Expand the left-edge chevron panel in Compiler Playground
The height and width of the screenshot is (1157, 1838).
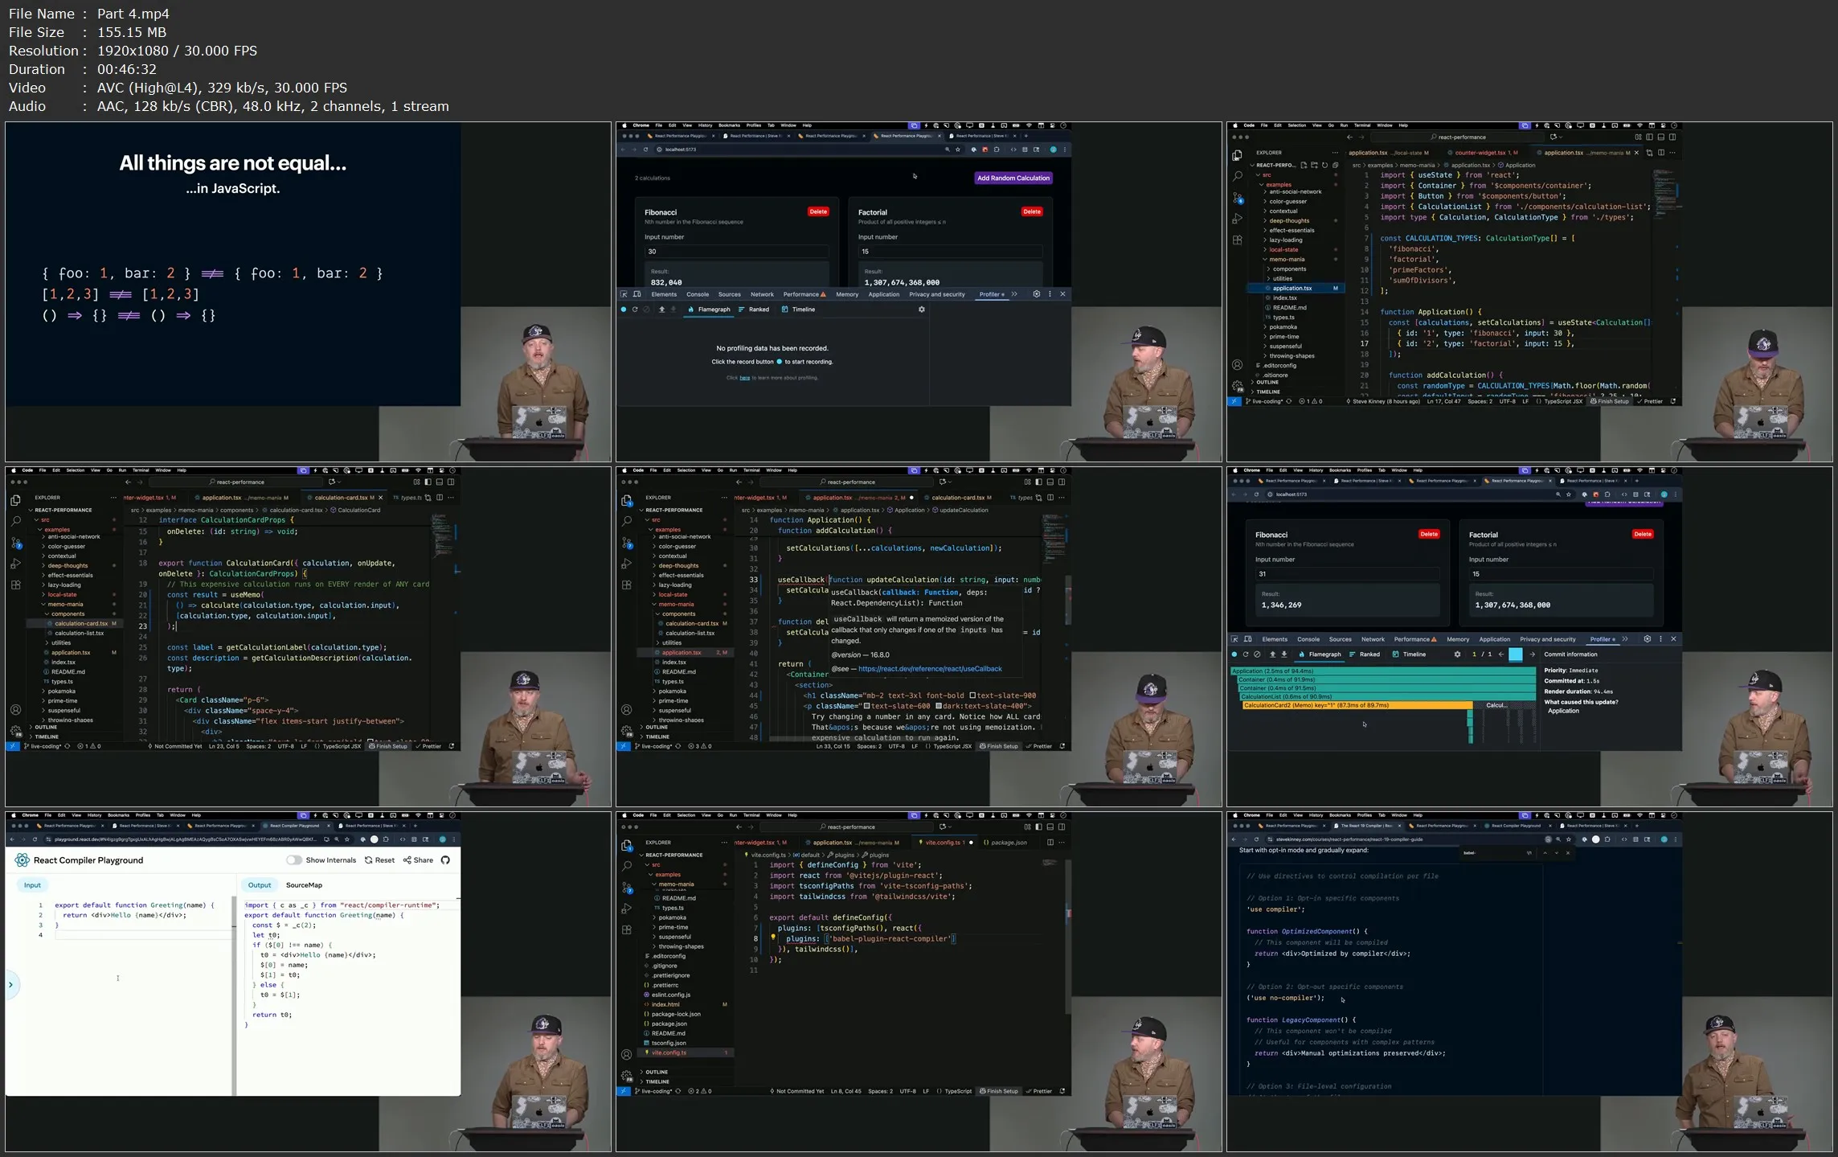pos(10,985)
